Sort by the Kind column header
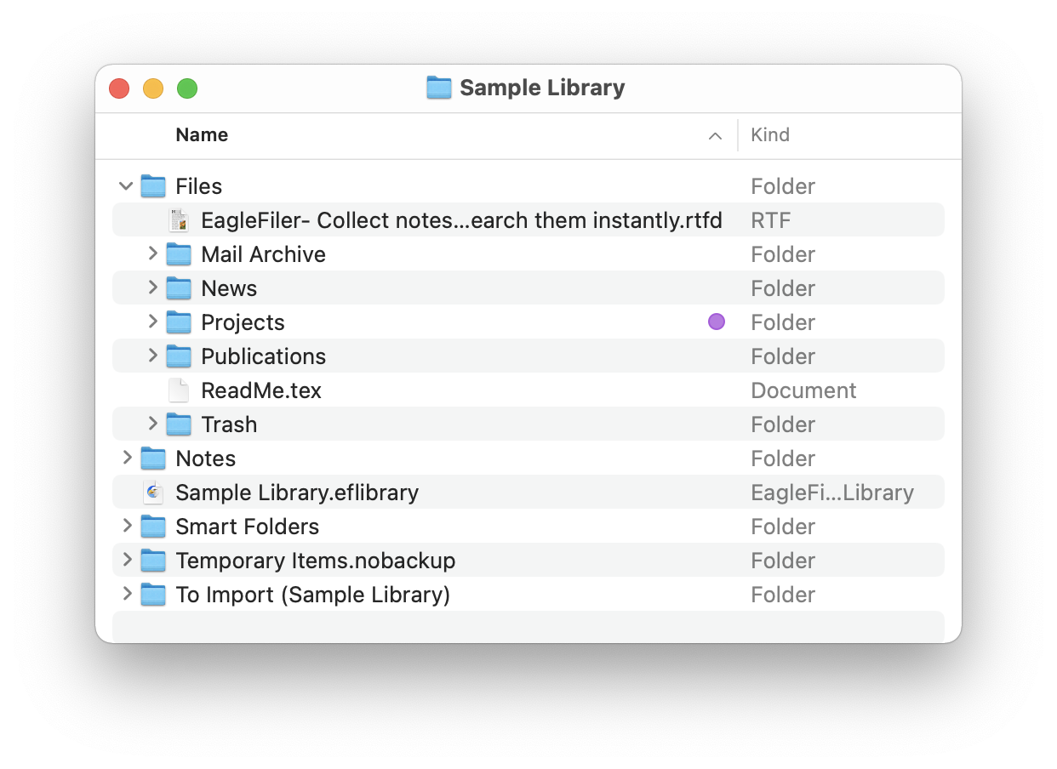This screenshot has height=769, width=1057. (x=770, y=135)
